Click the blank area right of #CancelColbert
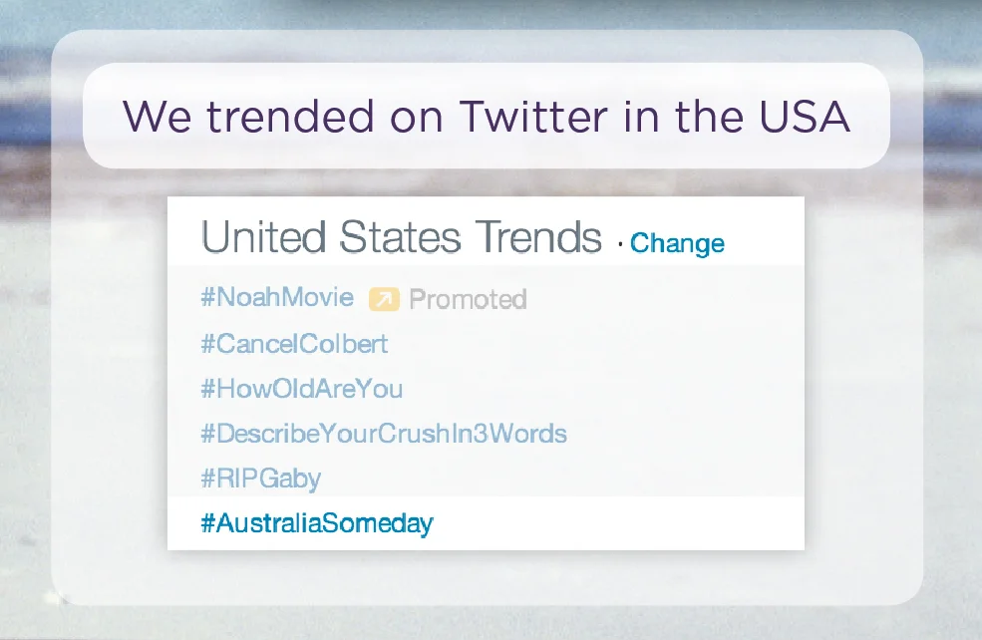982x640 pixels. coord(595,344)
